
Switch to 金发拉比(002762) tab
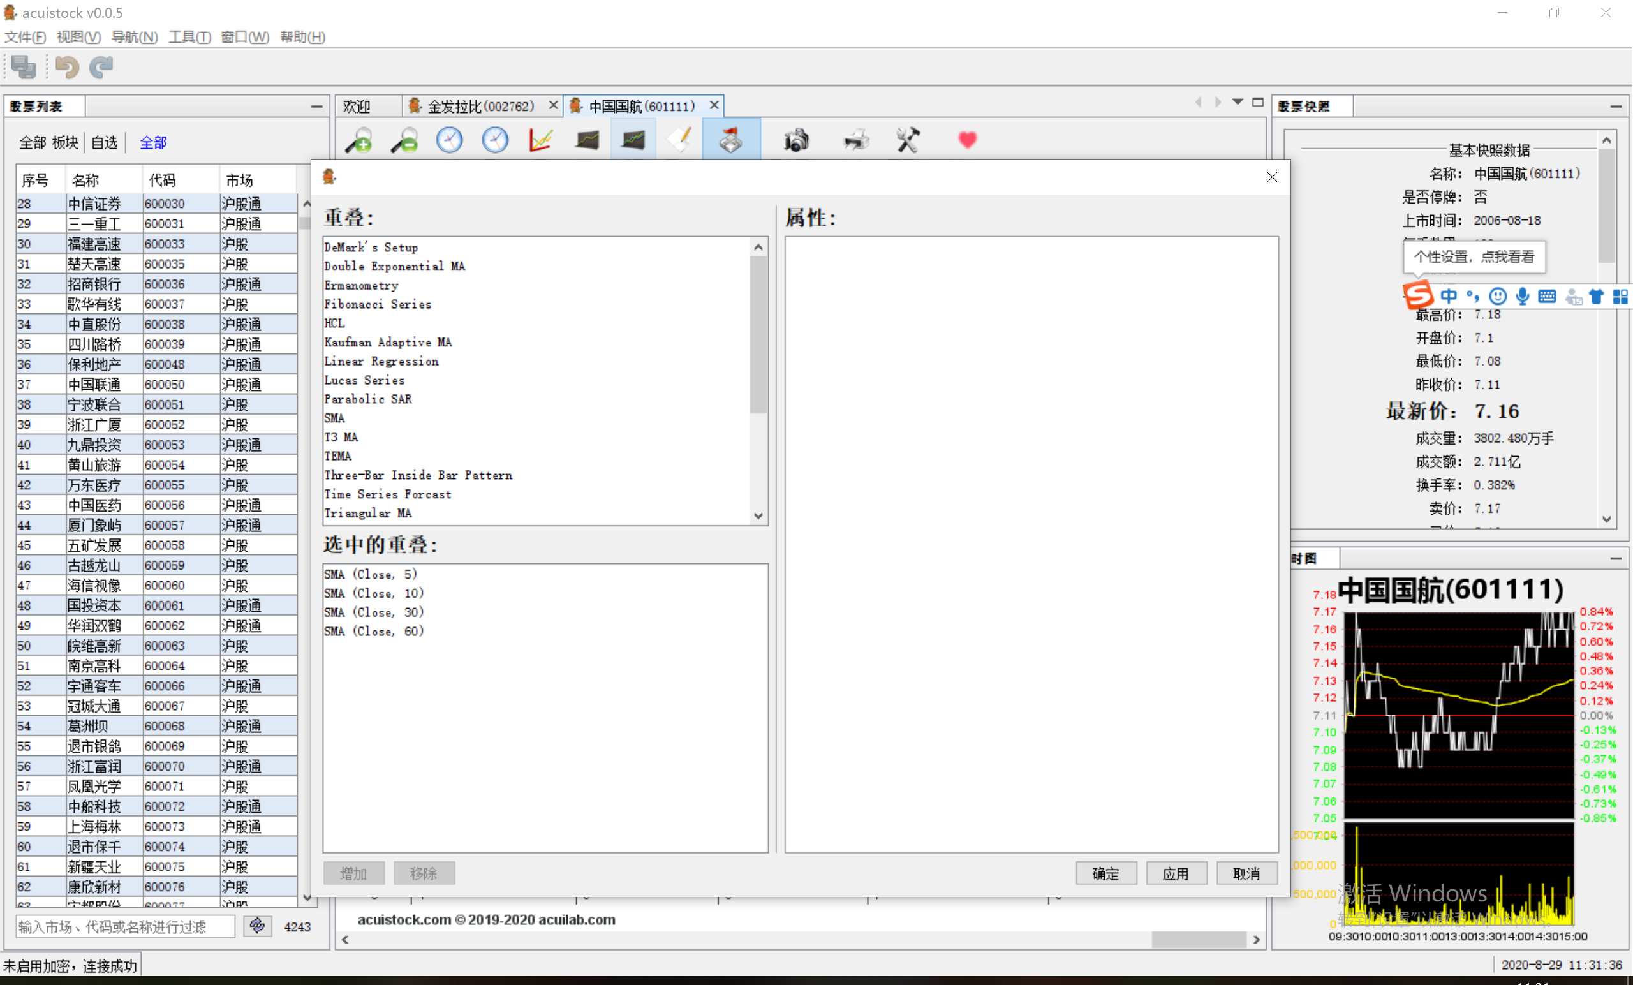[x=480, y=106]
